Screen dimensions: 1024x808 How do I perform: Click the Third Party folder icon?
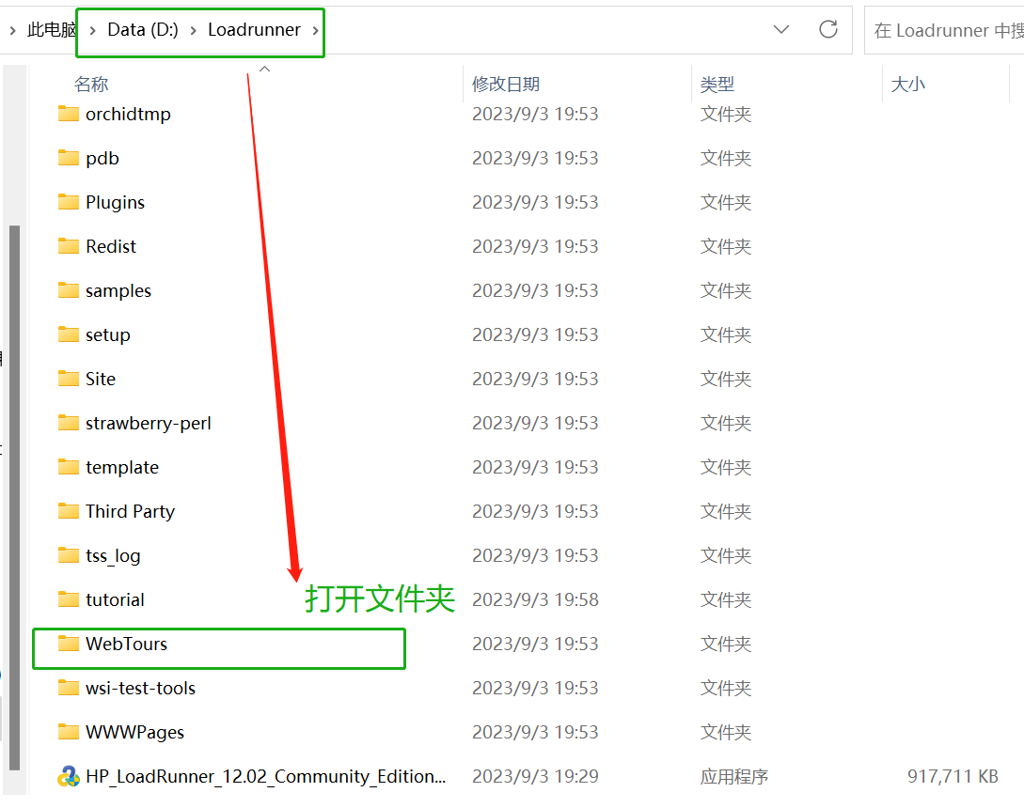[x=68, y=511]
